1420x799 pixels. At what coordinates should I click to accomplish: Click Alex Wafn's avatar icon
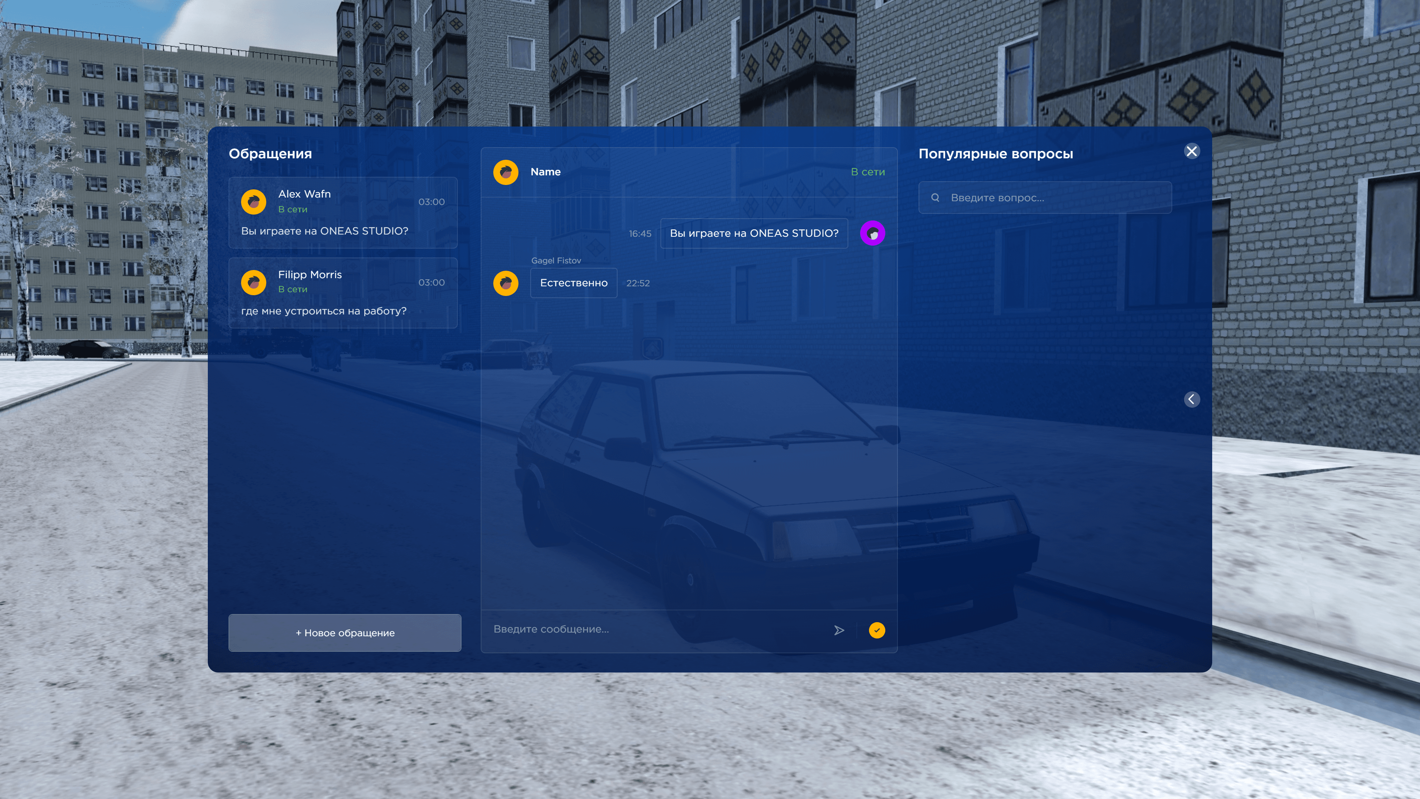click(x=254, y=202)
